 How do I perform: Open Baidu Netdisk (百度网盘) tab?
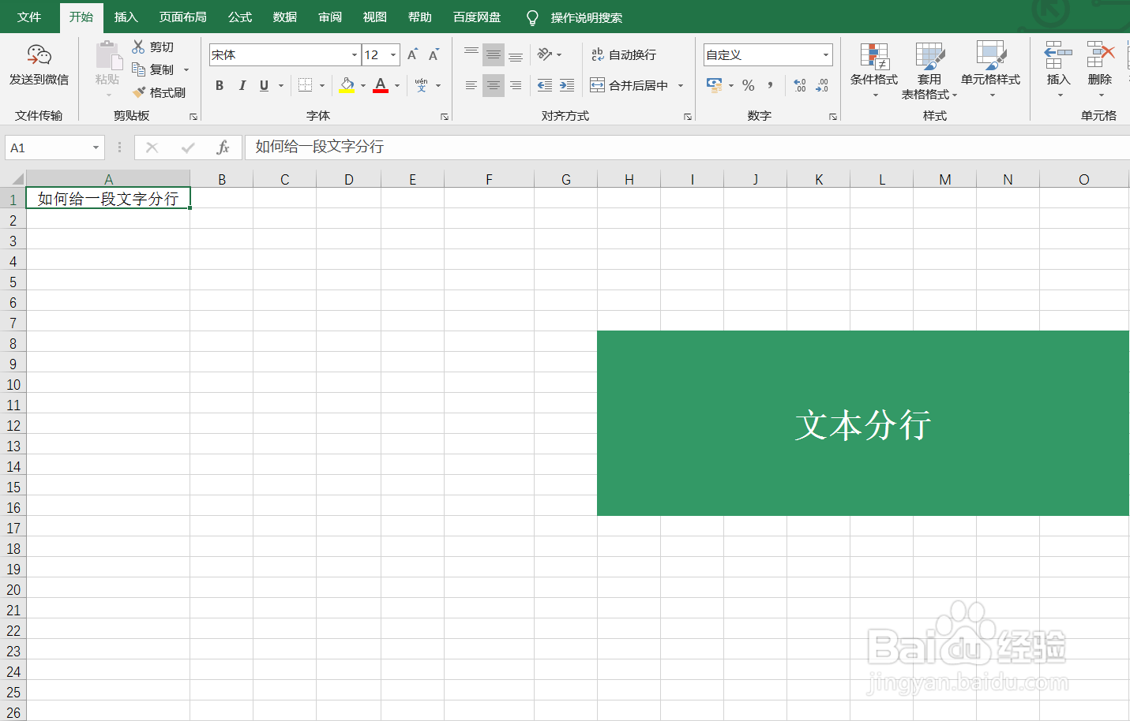[477, 17]
